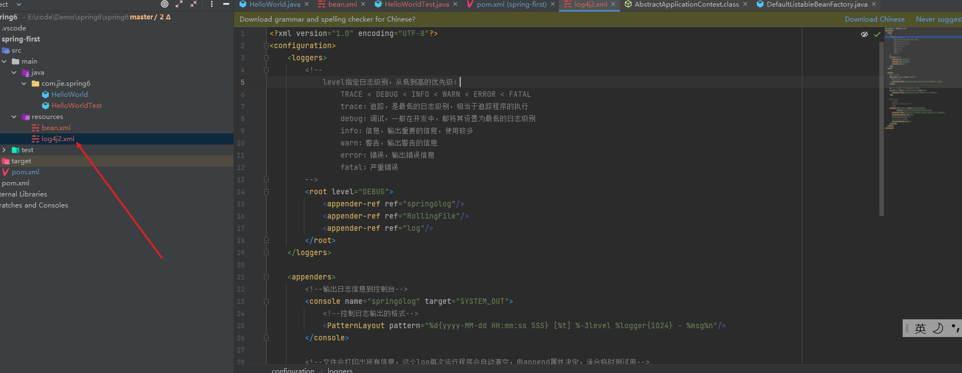This screenshot has height=373, width=962.
Task: Click the expand all icon in project toolbar
Action: (x=179, y=4)
